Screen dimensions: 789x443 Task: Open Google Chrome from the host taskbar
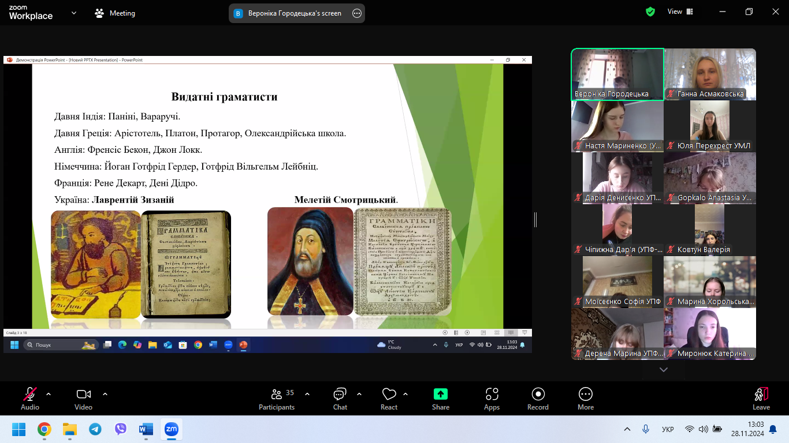tap(44, 429)
